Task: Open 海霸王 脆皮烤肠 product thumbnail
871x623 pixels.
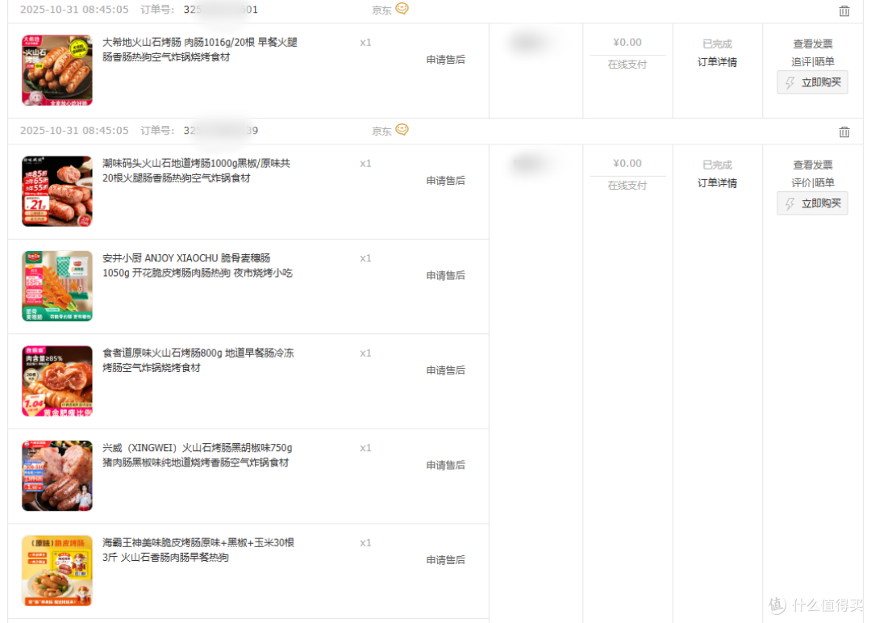Action: [x=56, y=571]
